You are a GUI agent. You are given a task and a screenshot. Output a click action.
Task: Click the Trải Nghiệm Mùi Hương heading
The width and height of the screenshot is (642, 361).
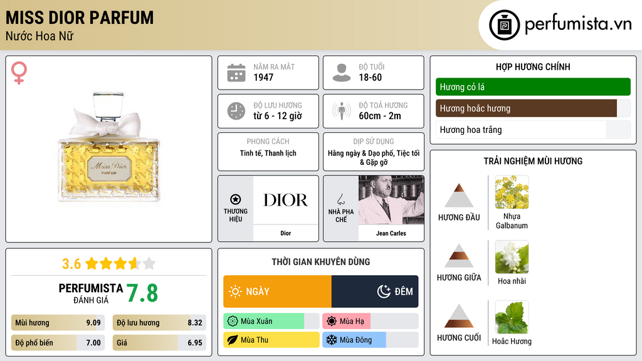pyautogui.click(x=533, y=161)
